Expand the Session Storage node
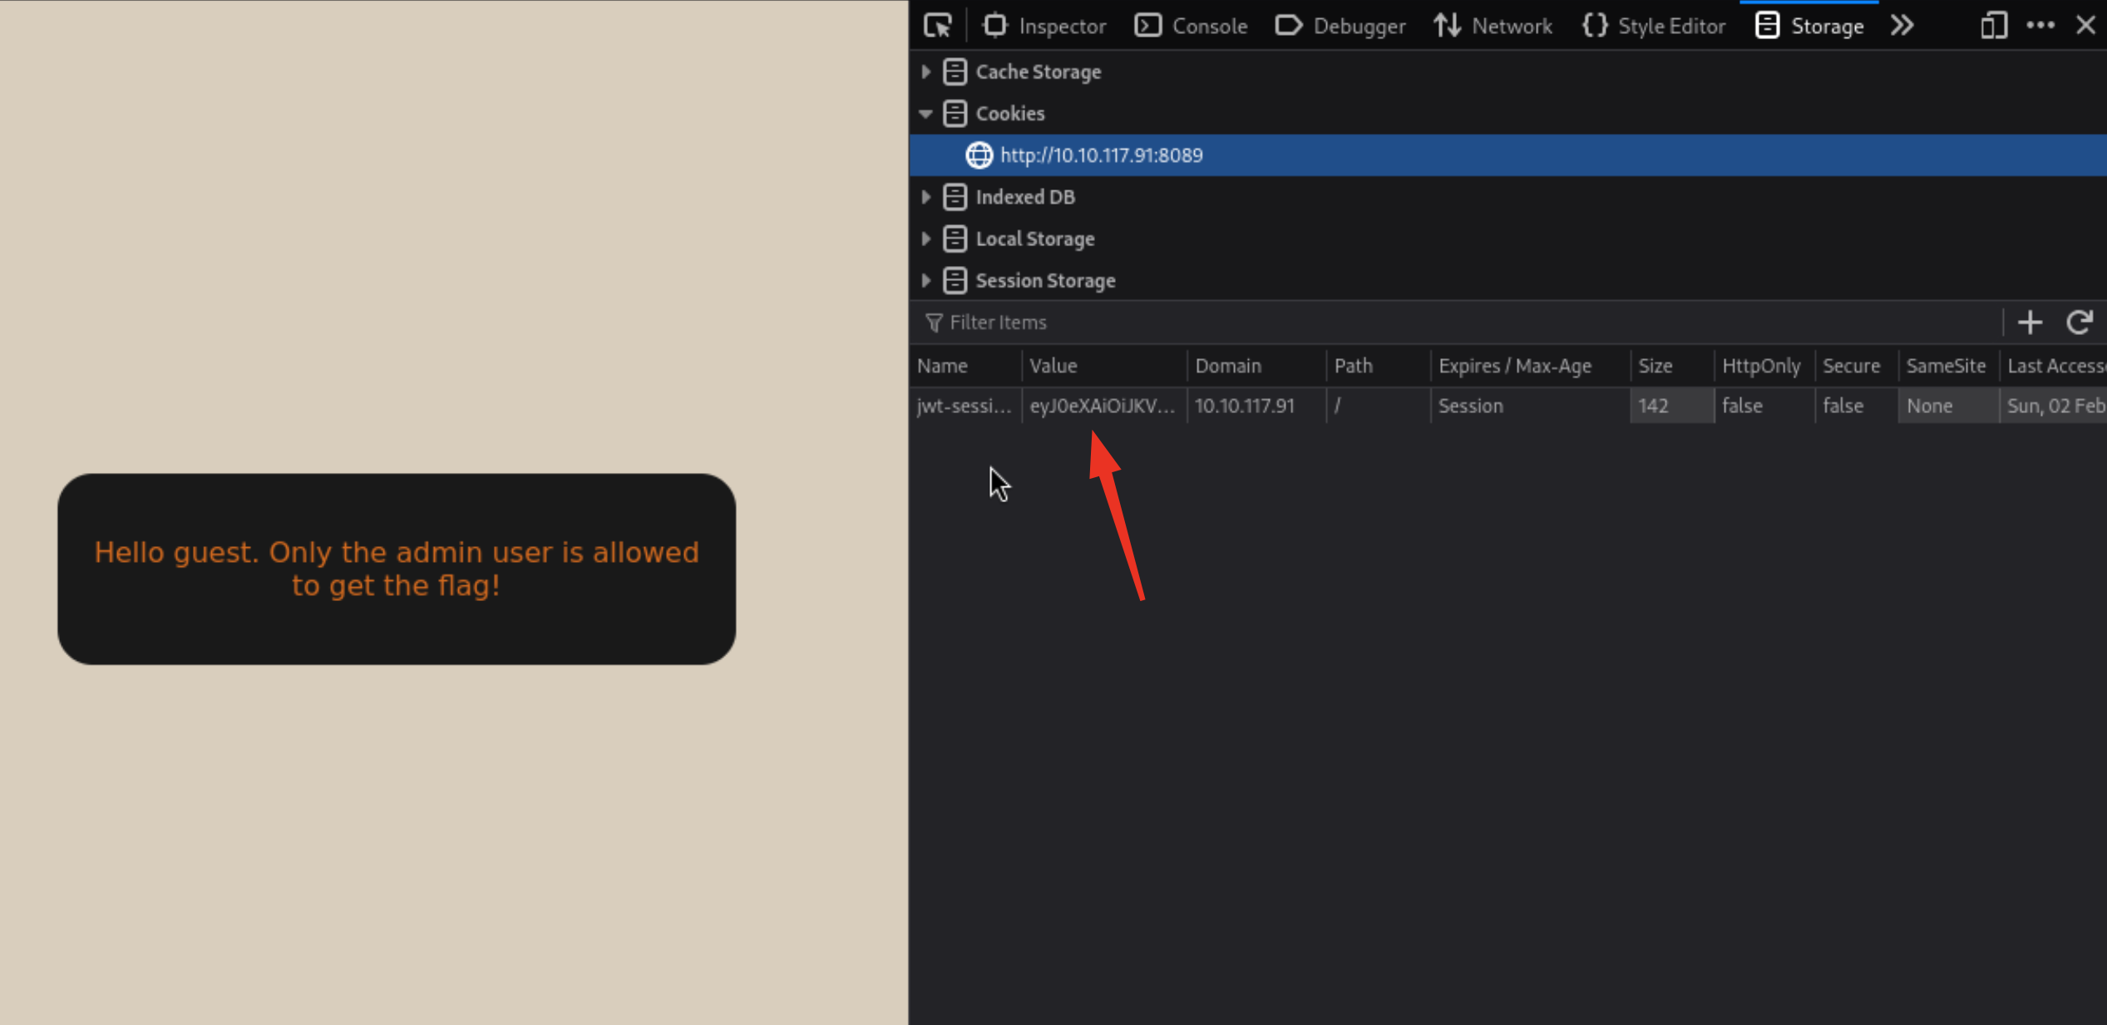The image size is (2107, 1025). coord(926,280)
